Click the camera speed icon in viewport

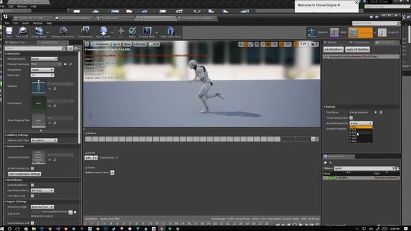tap(314, 44)
